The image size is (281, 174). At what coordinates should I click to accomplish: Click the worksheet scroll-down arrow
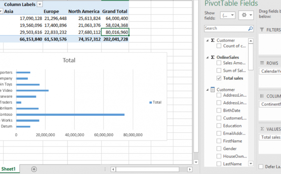coord(196,162)
